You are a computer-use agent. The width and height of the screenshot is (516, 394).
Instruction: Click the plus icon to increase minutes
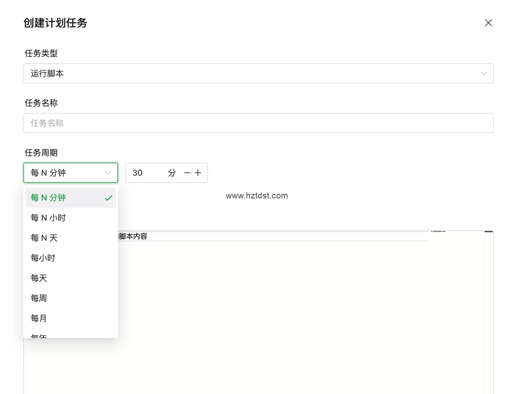(198, 173)
